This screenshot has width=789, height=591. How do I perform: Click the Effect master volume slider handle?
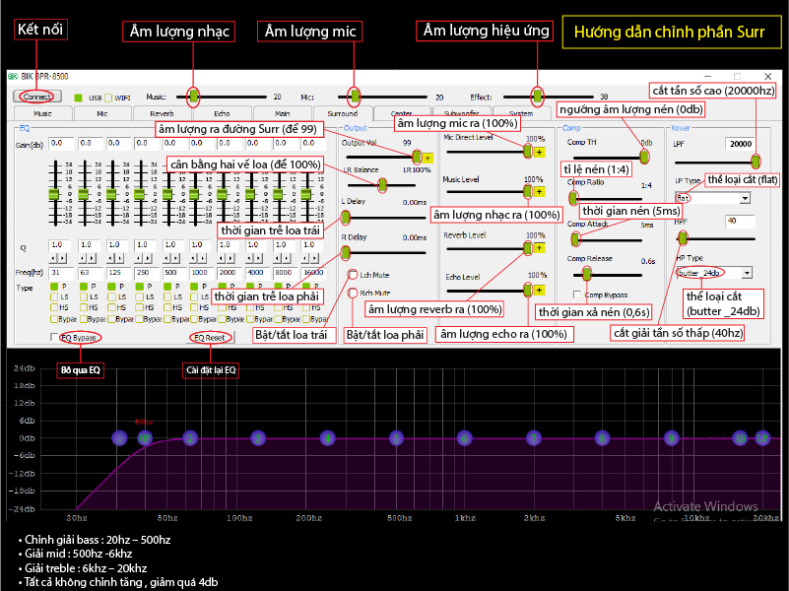click(x=538, y=97)
